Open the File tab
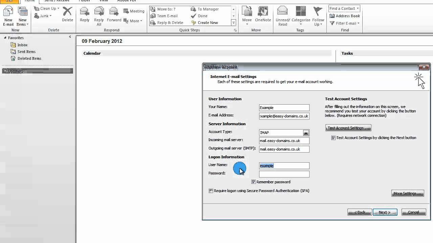433x243 pixels. pyautogui.click(x=9, y=1)
